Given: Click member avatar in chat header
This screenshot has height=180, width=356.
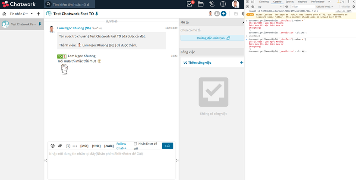Looking at the screenshot, I should (x=211, y=14).
